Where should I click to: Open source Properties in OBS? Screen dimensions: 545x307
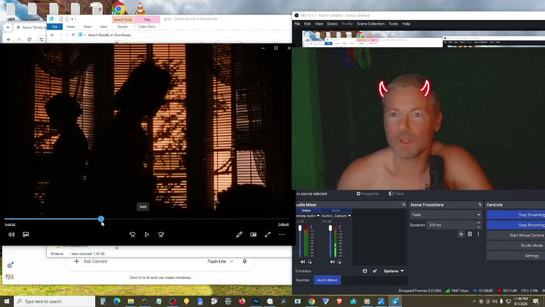pyautogui.click(x=367, y=194)
